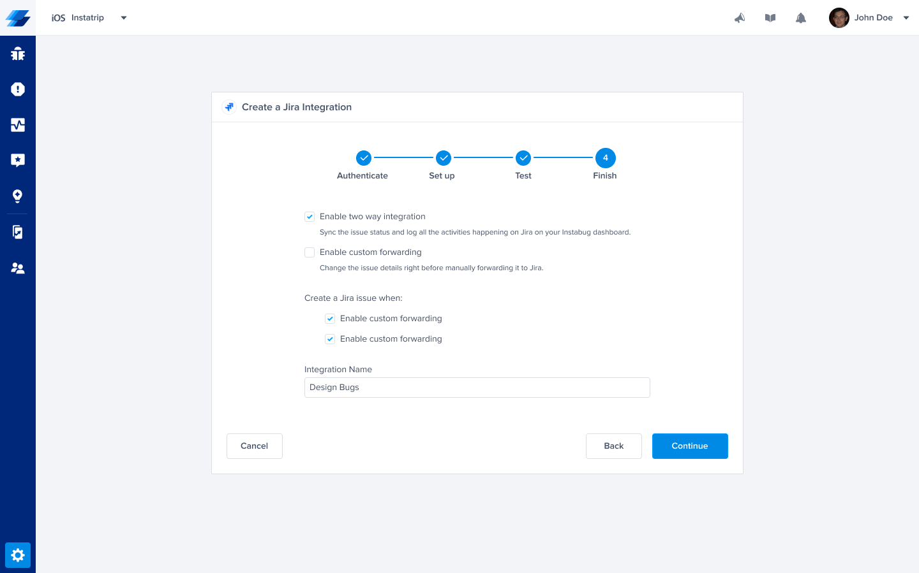Open the star reviews chat icon
The image size is (919, 573).
coord(18,160)
